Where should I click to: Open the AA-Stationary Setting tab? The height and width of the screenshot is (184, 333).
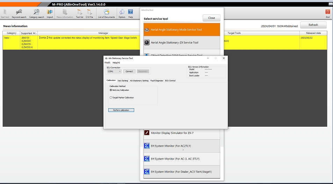pos(139,81)
